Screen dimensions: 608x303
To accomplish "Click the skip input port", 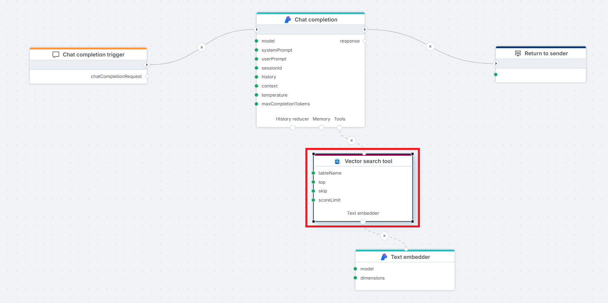I will 313,191.
